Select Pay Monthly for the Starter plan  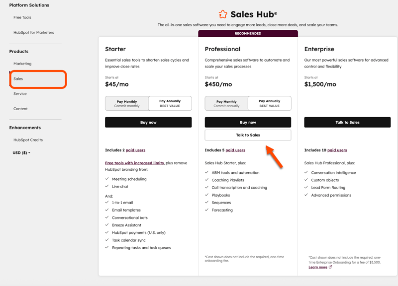(126, 103)
